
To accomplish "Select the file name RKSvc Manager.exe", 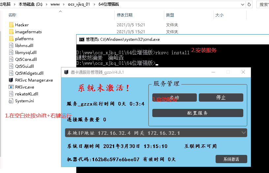I will (34, 80).
